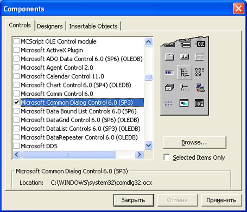Select the 'Microsoft Agent Control 2.0' row text
Screen dimensions: 247x212
(57, 67)
